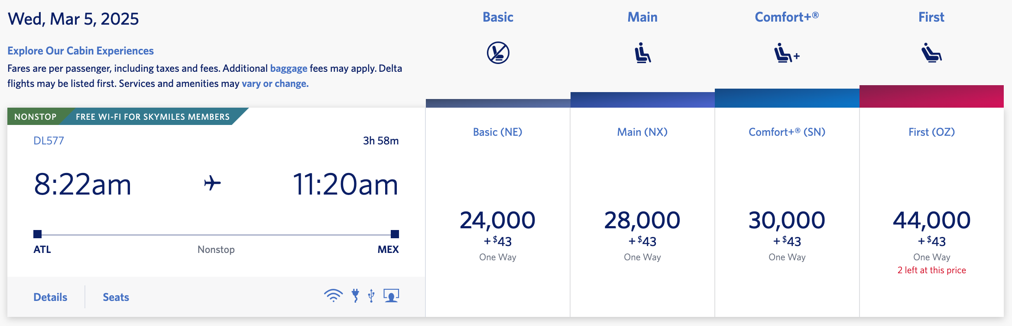Click the Comfort+ seat icon

click(786, 53)
